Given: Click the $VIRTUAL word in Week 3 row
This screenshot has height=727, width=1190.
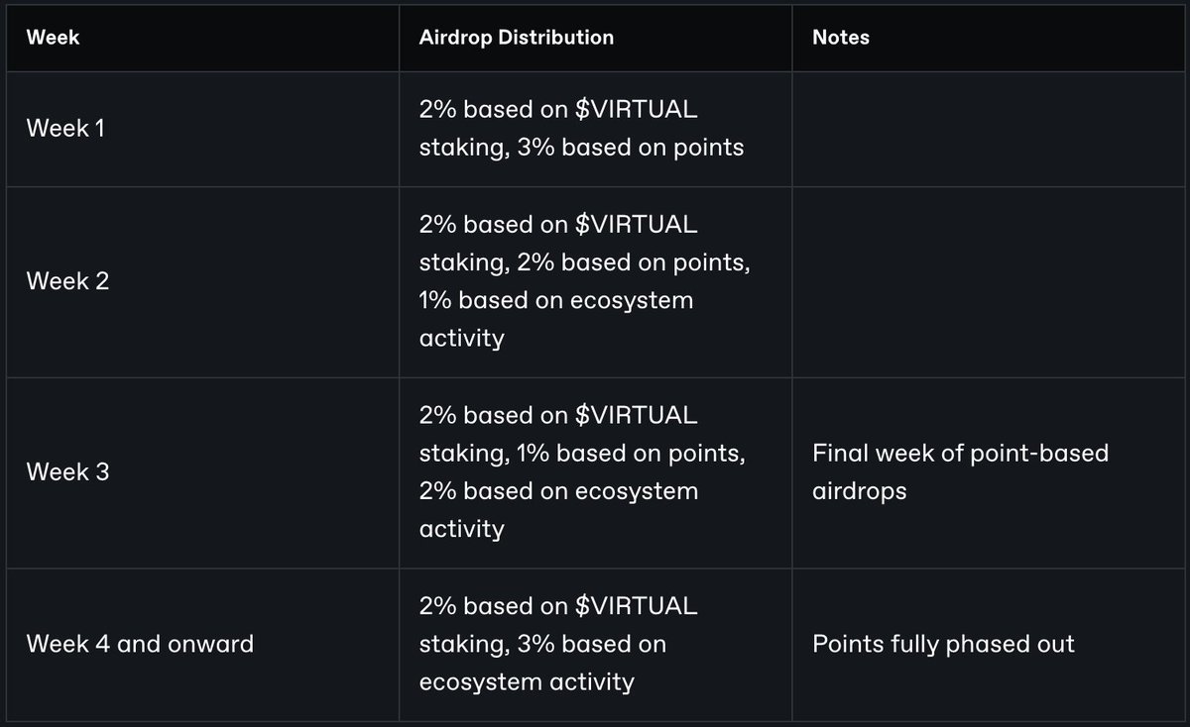Looking at the screenshot, I should click(637, 415).
